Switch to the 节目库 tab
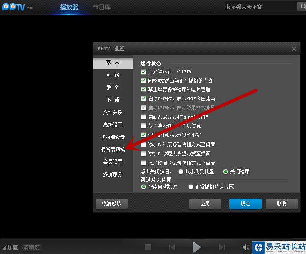The image size is (306, 254). pos(102,8)
